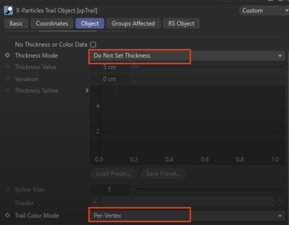Image resolution: width=289 pixels, height=225 pixels.
Task: Click the Shader link field
Action: [188, 203]
